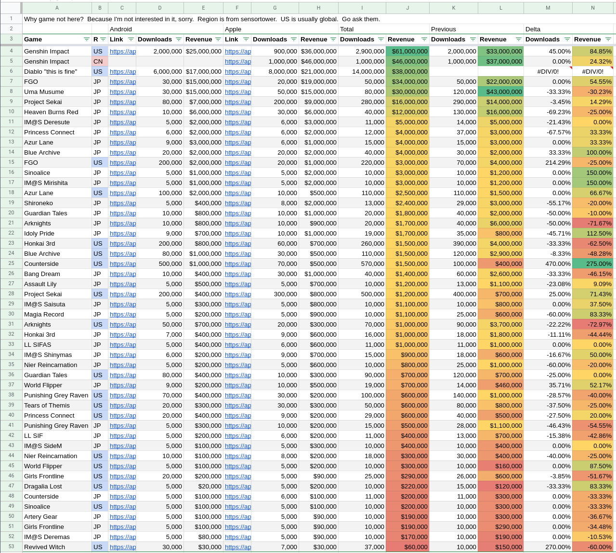
Task: Select the CN region cell for Genshin Impact
Action: click(x=100, y=62)
